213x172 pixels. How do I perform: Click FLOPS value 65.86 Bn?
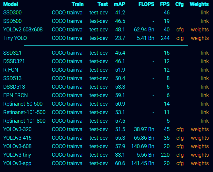click(144, 138)
